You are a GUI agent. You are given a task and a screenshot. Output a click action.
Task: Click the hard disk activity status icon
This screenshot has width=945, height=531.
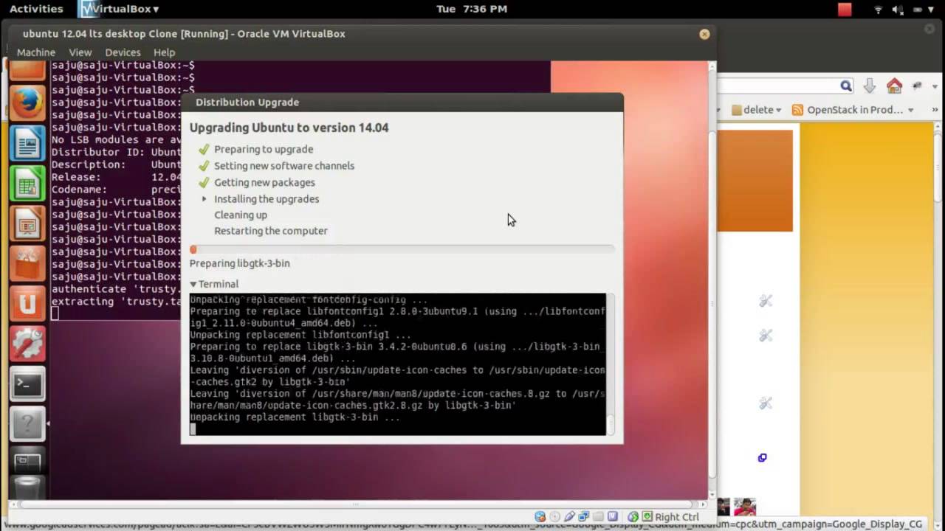click(540, 516)
